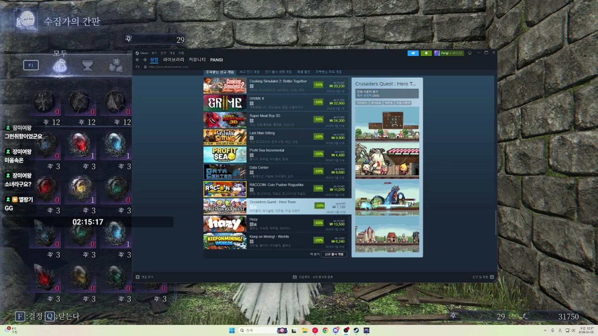This screenshot has height=336, width=598.
Task: Open downloads from the bottom bar
Action: (313, 277)
